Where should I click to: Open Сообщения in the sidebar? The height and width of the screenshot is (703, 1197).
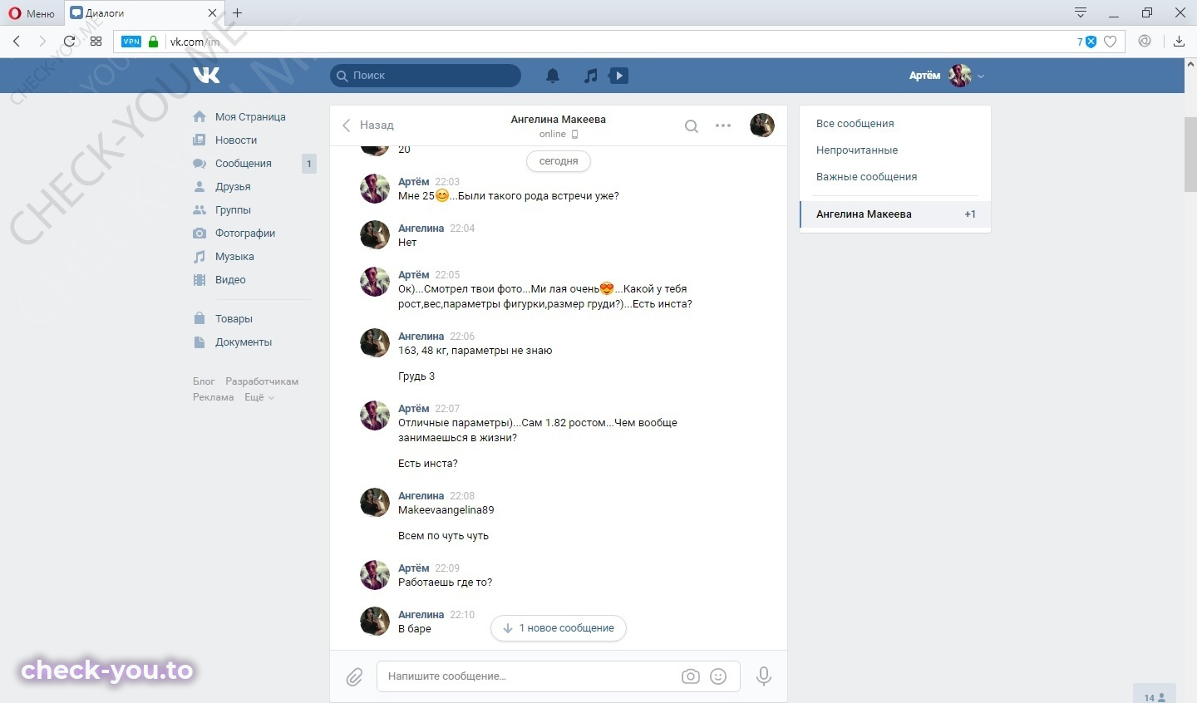pyautogui.click(x=244, y=164)
